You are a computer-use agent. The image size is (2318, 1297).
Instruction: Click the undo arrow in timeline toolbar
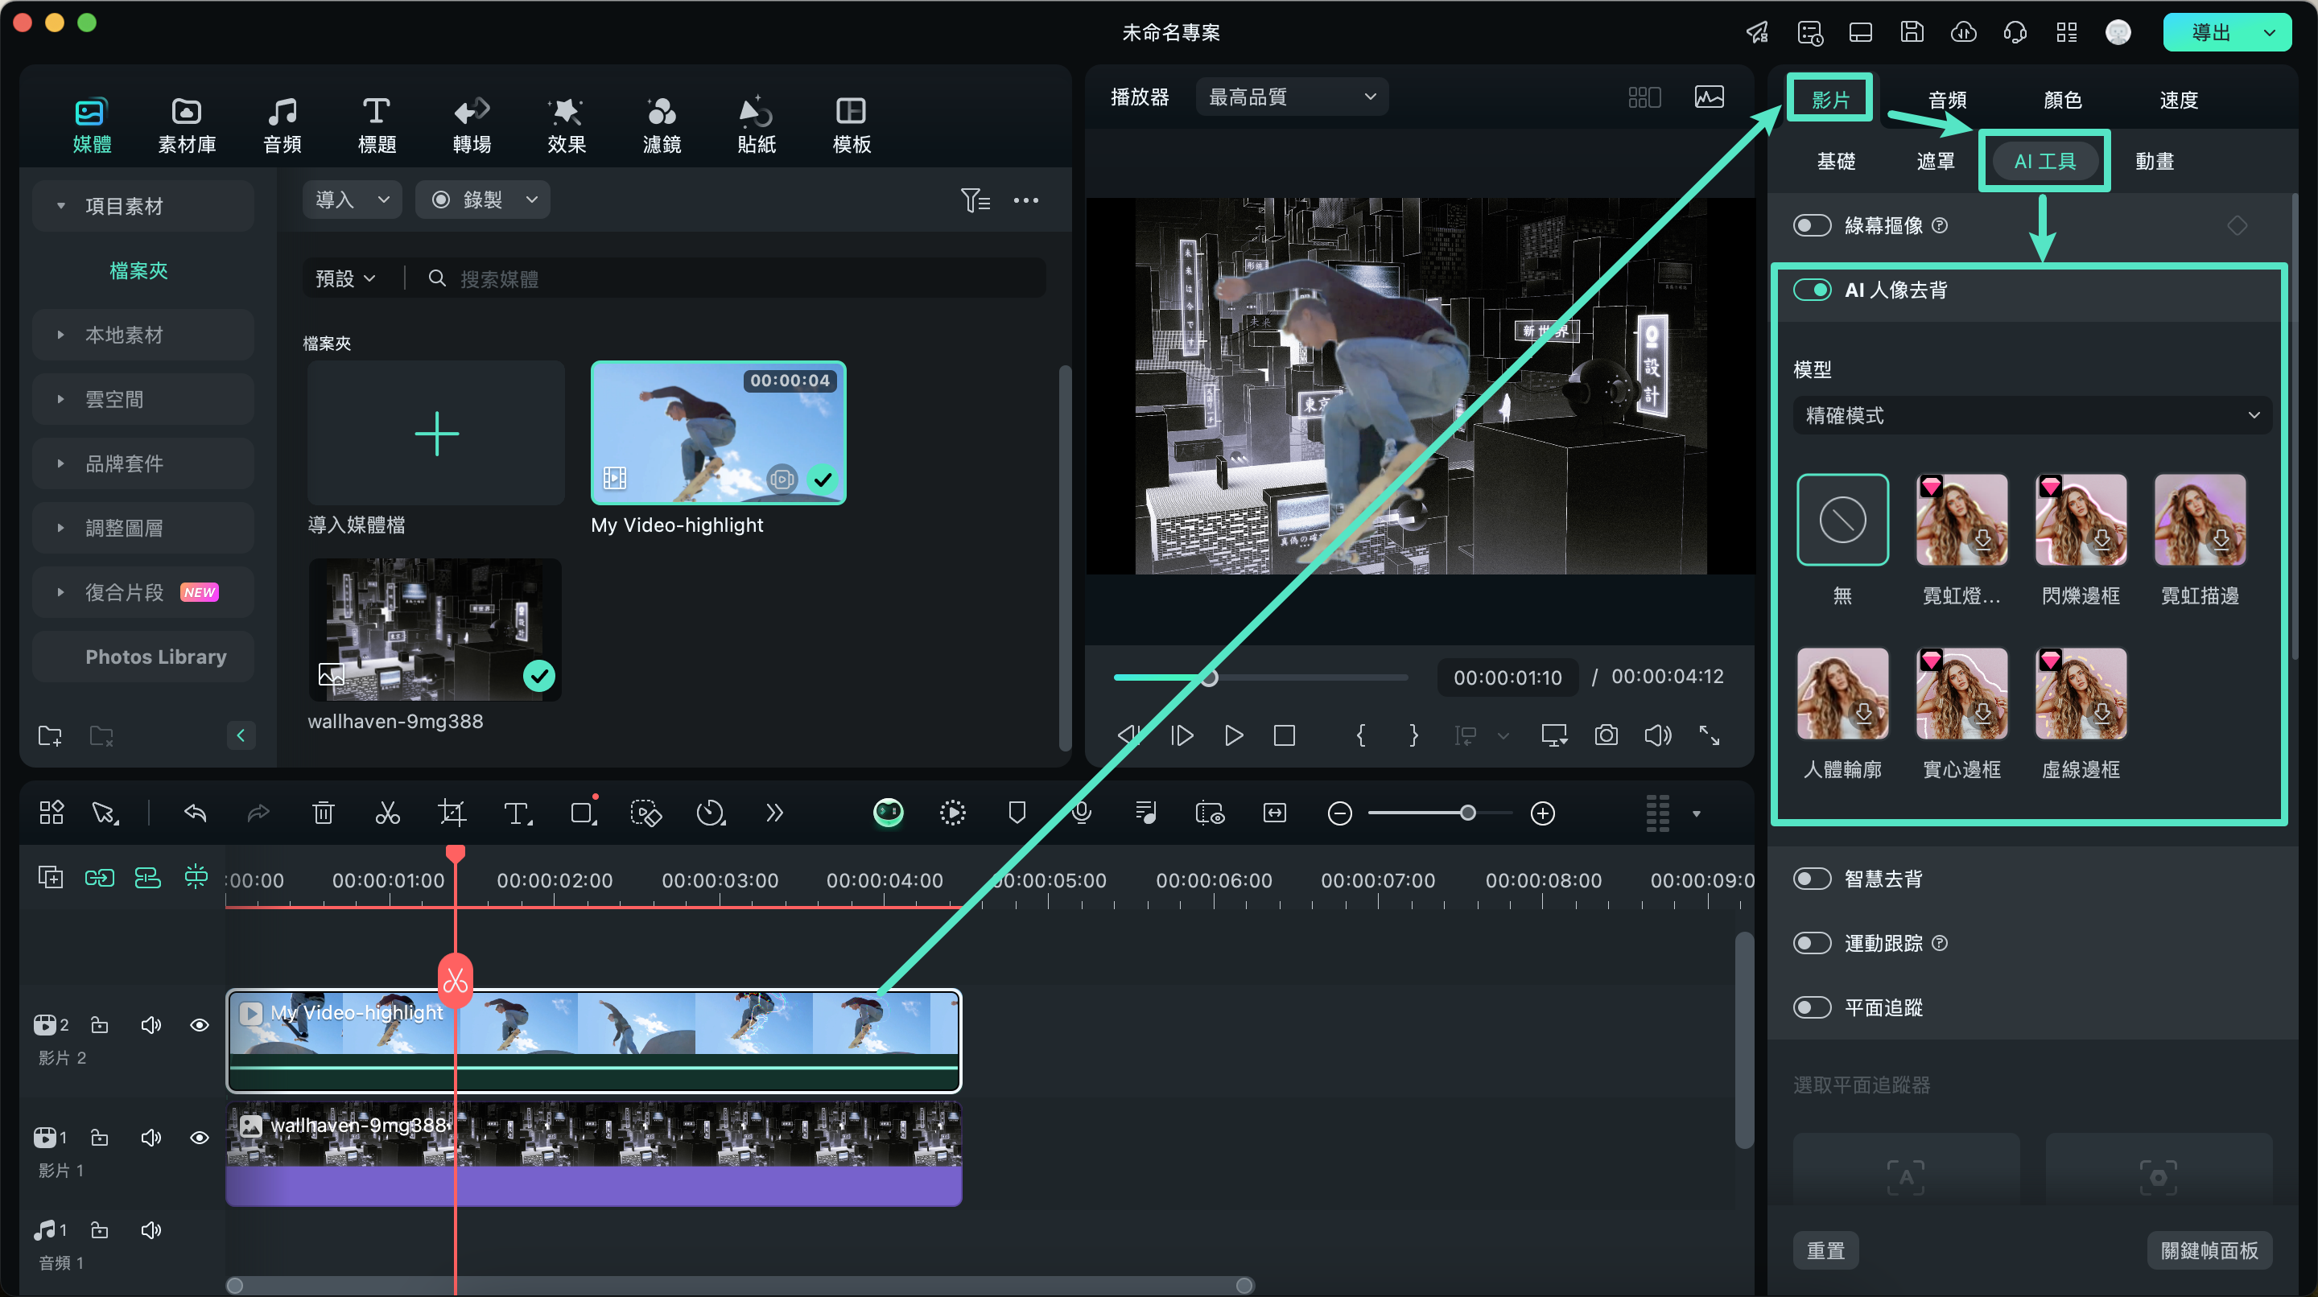point(196,813)
